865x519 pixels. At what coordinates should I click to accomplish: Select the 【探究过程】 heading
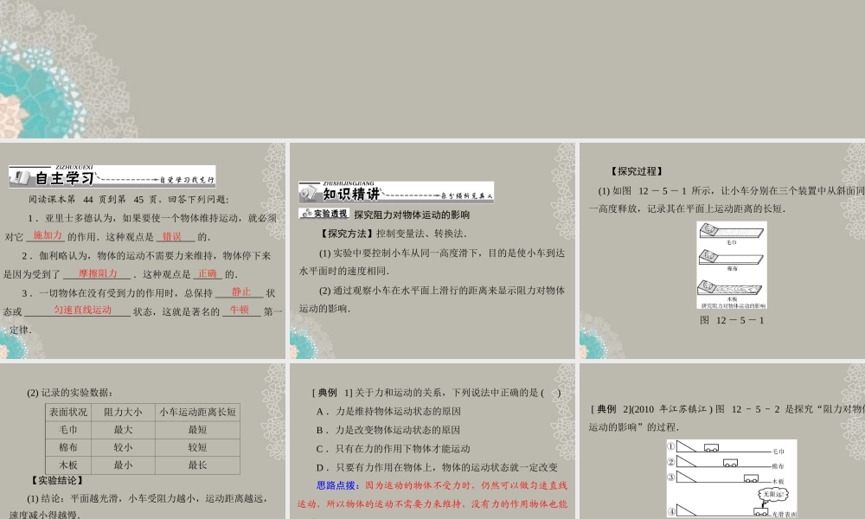(x=637, y=171)
